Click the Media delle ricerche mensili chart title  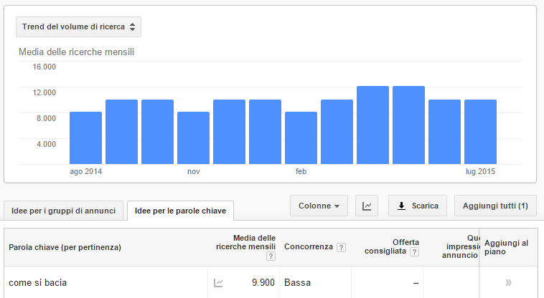[x=76, y=52]
